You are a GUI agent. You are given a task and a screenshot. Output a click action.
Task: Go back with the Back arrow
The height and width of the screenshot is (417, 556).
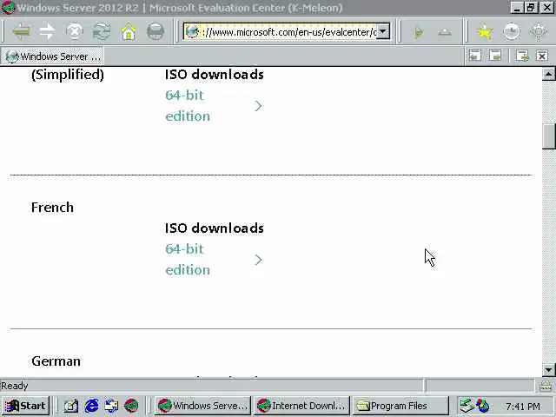(21, 32)
